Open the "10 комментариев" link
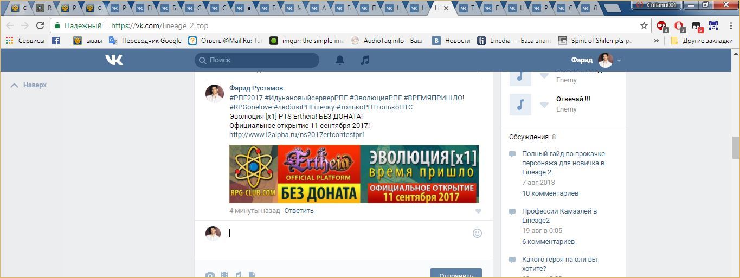Image resolution: width=740 pixels, height=278 pixels. pos(550,193)
